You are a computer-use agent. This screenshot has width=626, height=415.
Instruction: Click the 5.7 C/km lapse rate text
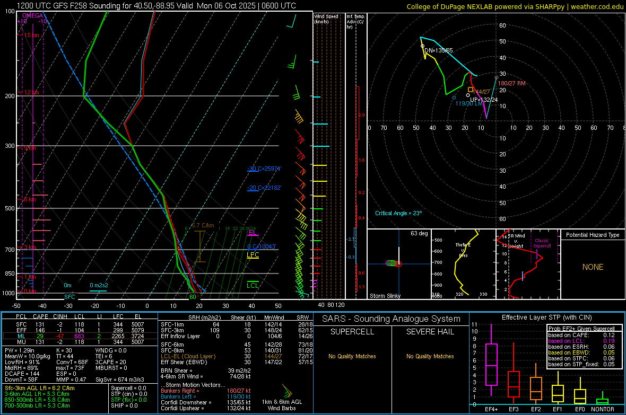tap(203, 225)
